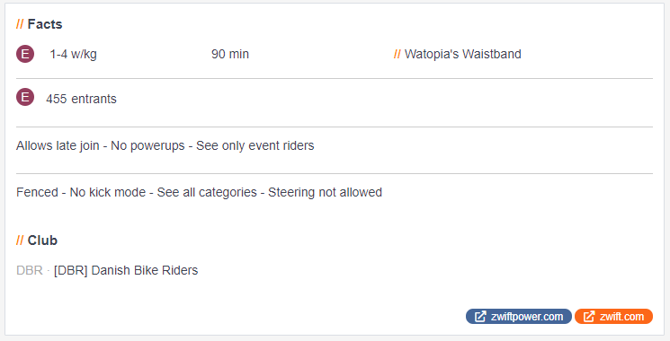The height and width of the screenshot is (341, 670).
Task: Click the orange slashes before Watopia's Waistband
Action: tap(397, 54)
